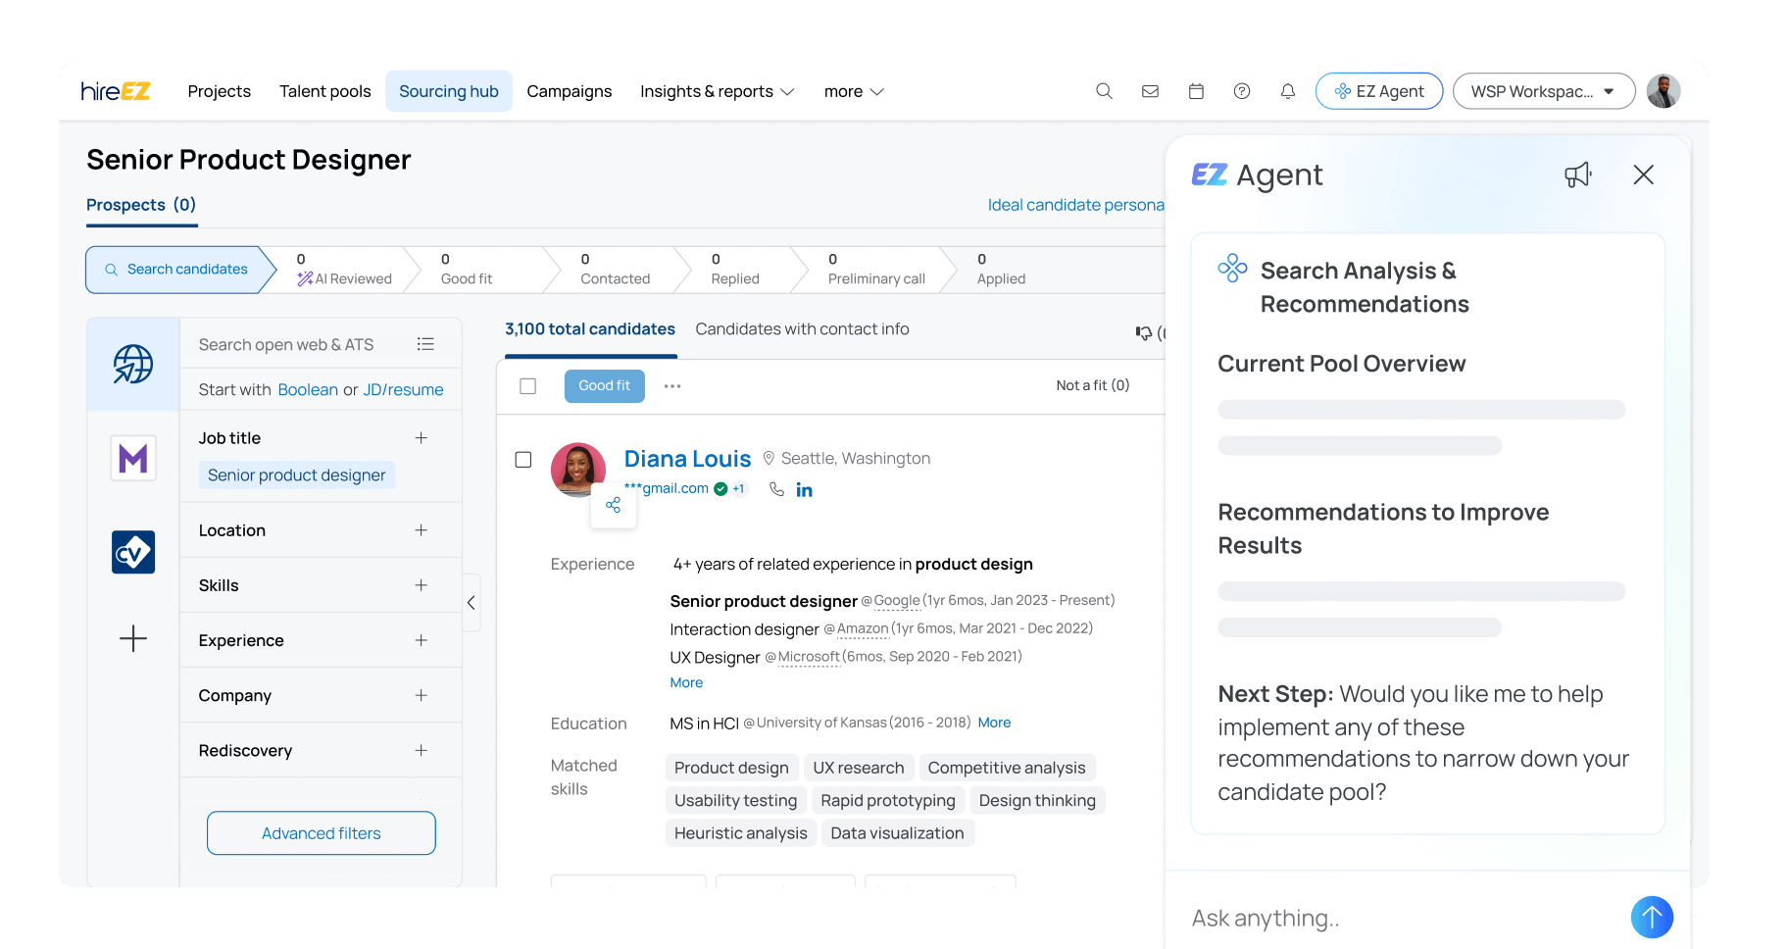Open Sourcing hub tab
1788x949 pixels.
[449, 91]
